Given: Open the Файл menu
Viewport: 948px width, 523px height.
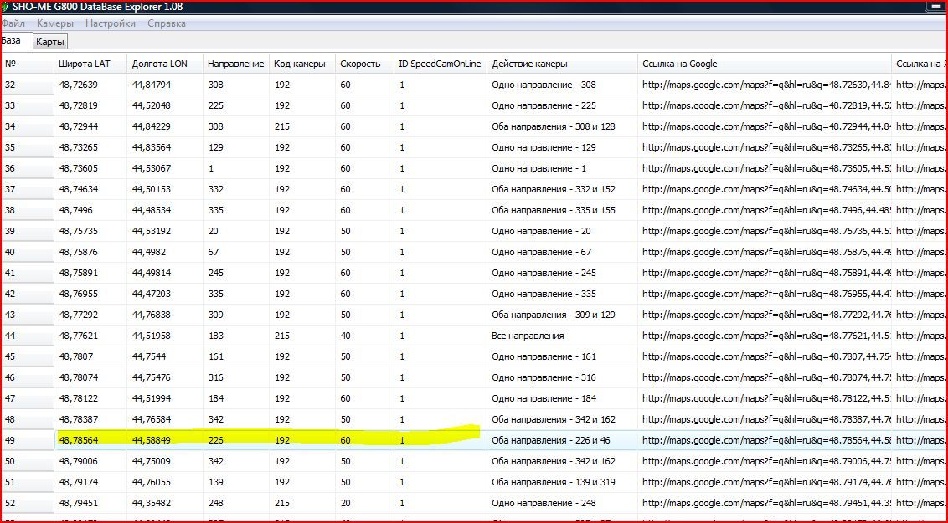Looking at the screenshot, I should tap(13, 23).
